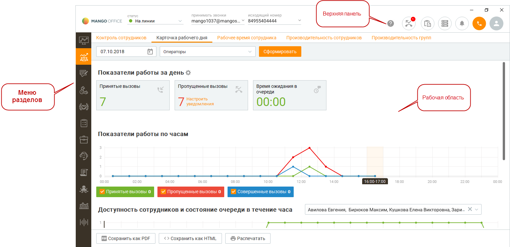The height and width of the screenshot is (247, 510).
Task: Open the server list icon in top panel
Action: [445, 23]
